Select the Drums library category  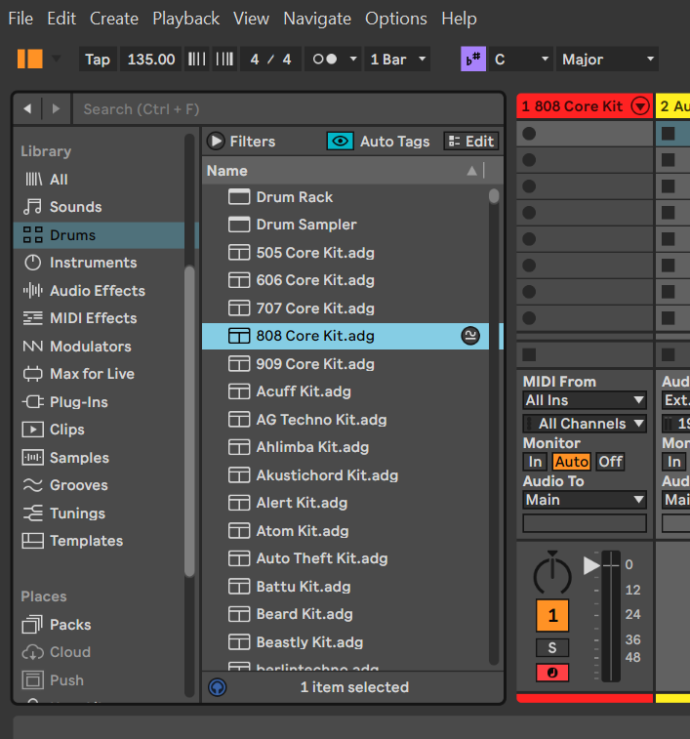pyautogui.click(x=99, y=235)
